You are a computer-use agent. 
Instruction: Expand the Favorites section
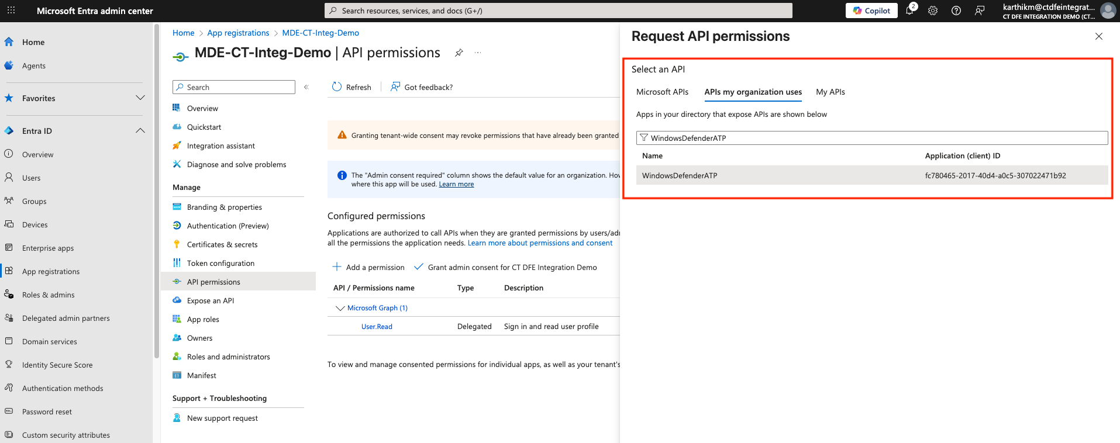140,98
